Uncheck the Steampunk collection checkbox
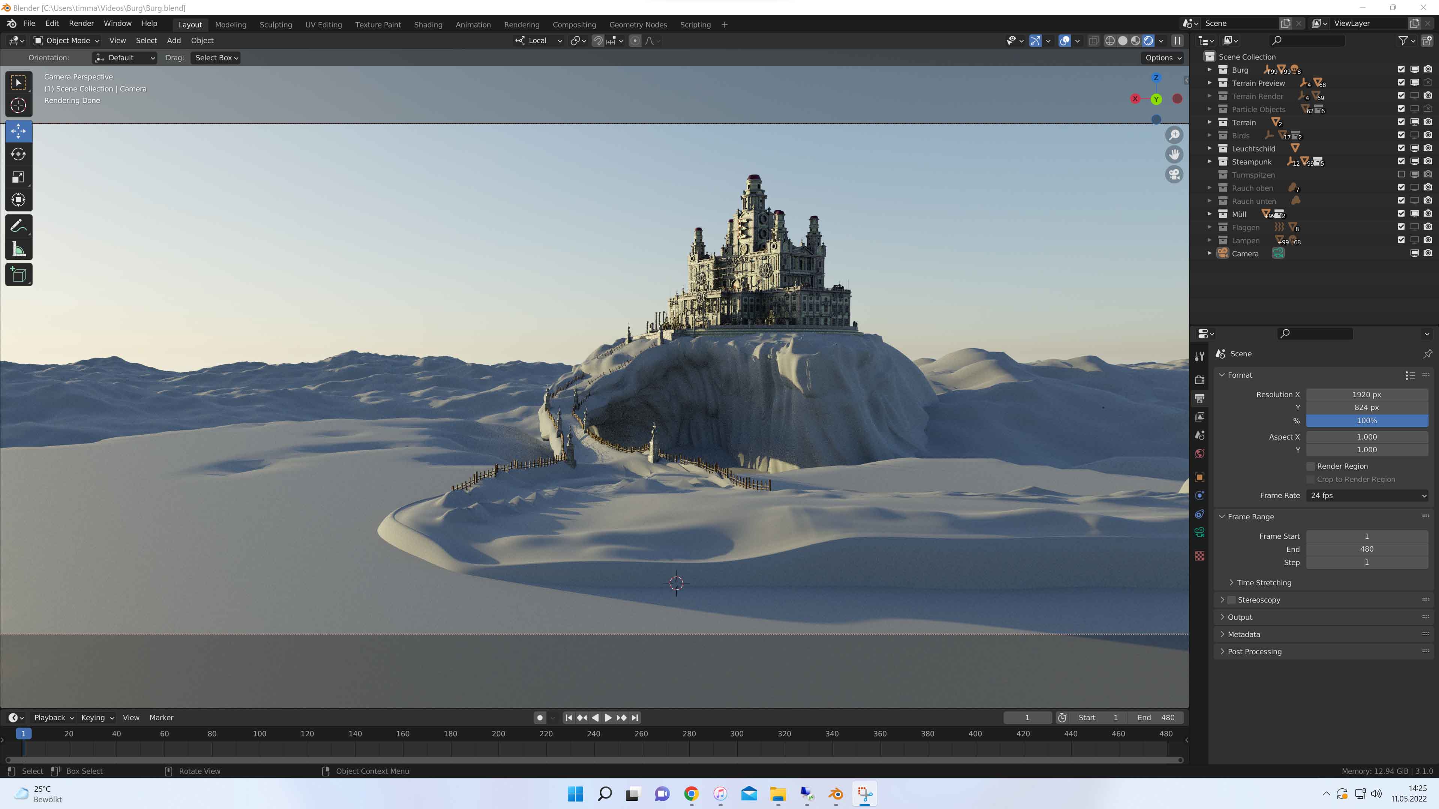Viewport: 1439px width, 809px height. [x=1401, y=162]
